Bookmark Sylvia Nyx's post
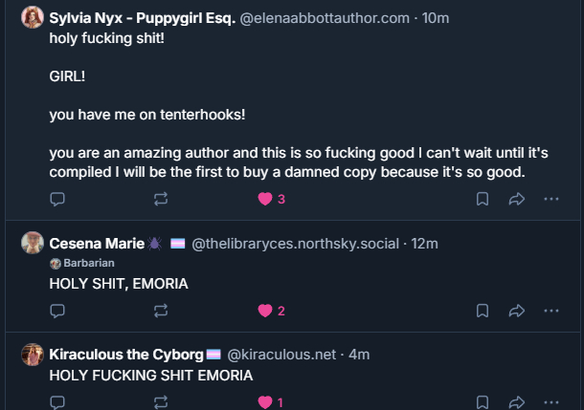The height and width of the screenshot is (410, 584). 483,199
